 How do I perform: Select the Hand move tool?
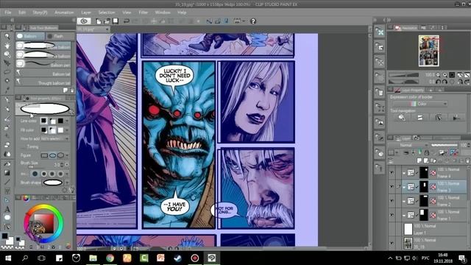click(7, 46)
